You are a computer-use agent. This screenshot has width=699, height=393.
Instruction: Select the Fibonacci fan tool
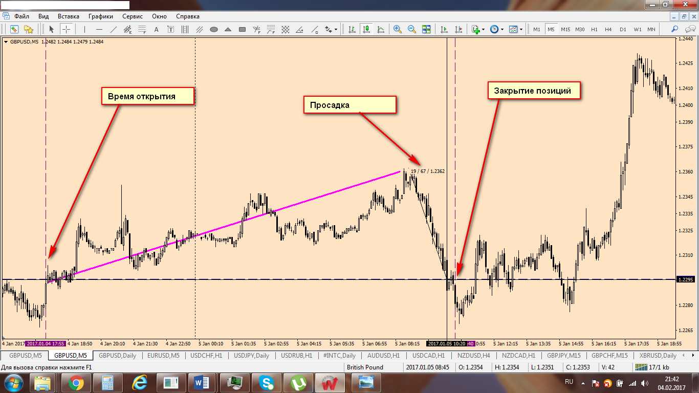[257, 29]
